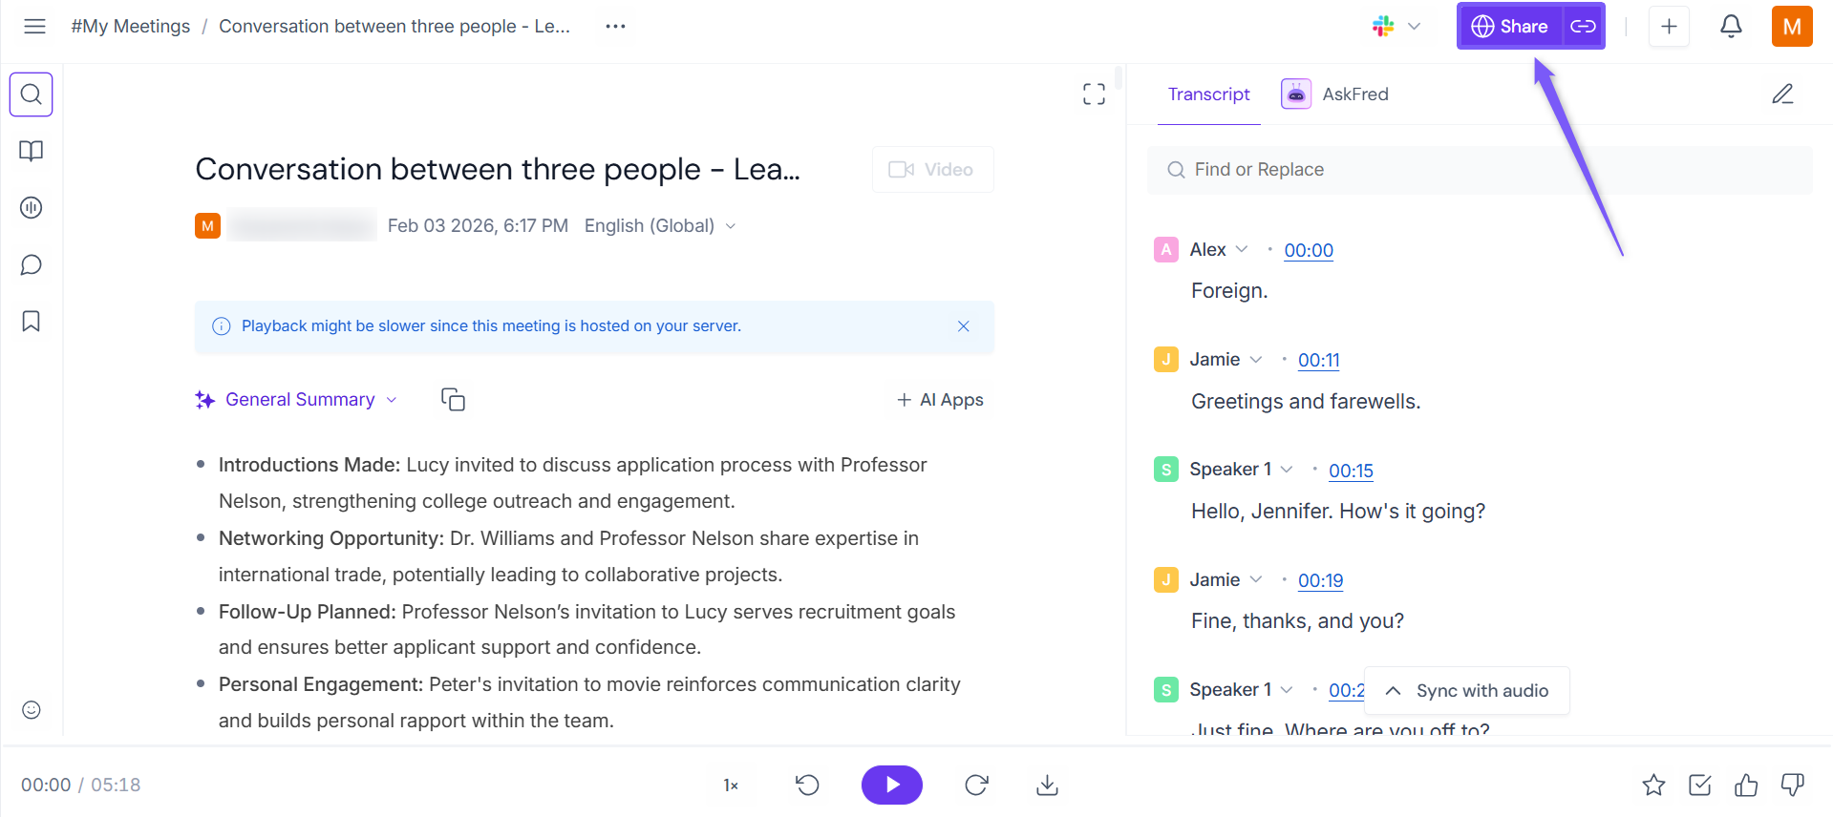Expand the General Summary dropdown
The image size is (1833, 817).
pyautogui.click(x=296, y=400)
